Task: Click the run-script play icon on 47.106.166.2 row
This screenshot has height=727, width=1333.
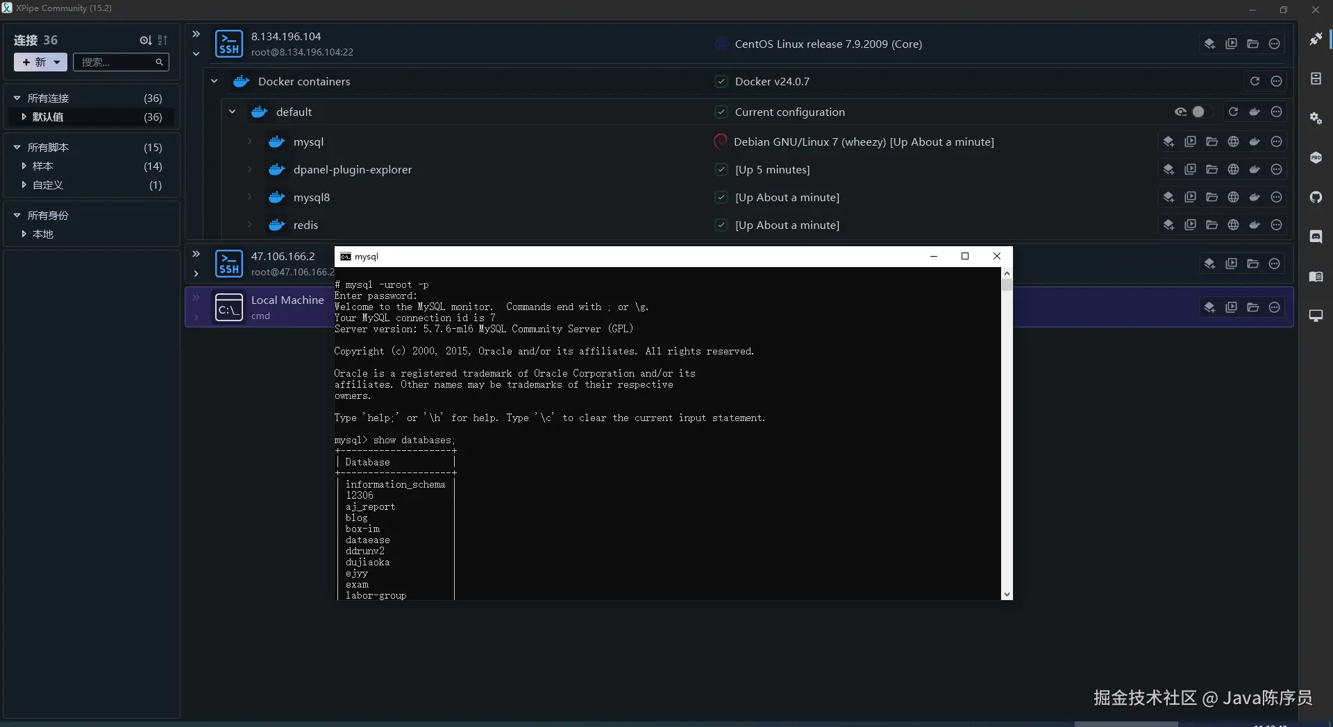Action: (1231, 264)
